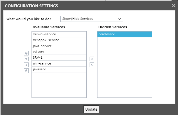The width and height of the screenshot is (178, 115).
Task: Move selected service up one position
Action: click(x=26, y=59)
